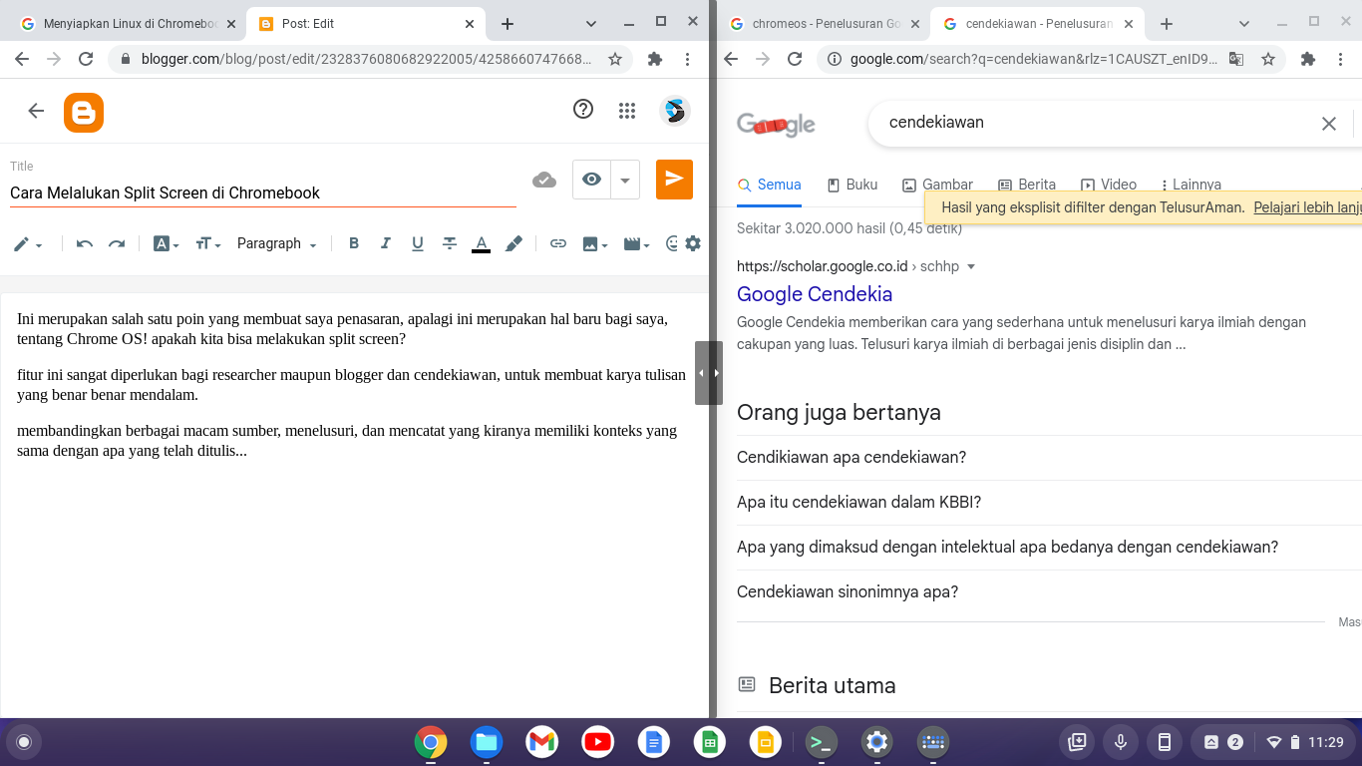Click the microphone icon in shelf
1362x766 pixels.
(x=1120, y=742)
